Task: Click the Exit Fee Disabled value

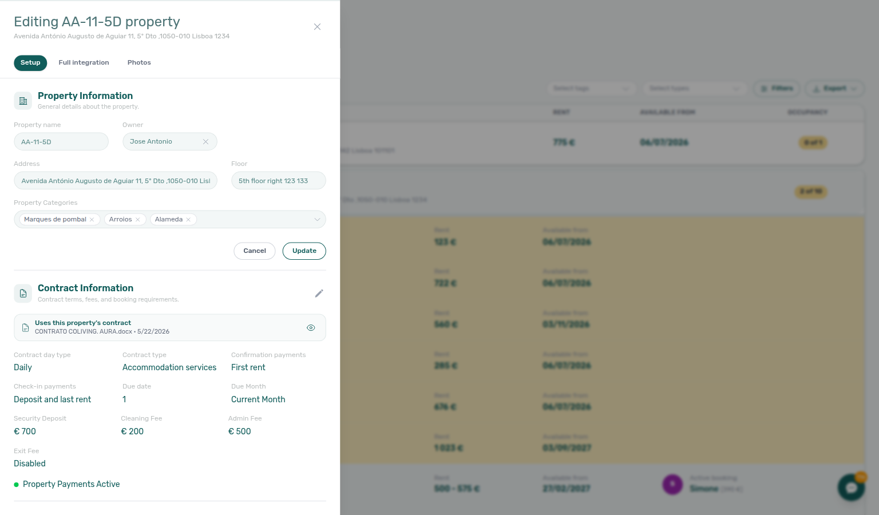Action: 30,464
